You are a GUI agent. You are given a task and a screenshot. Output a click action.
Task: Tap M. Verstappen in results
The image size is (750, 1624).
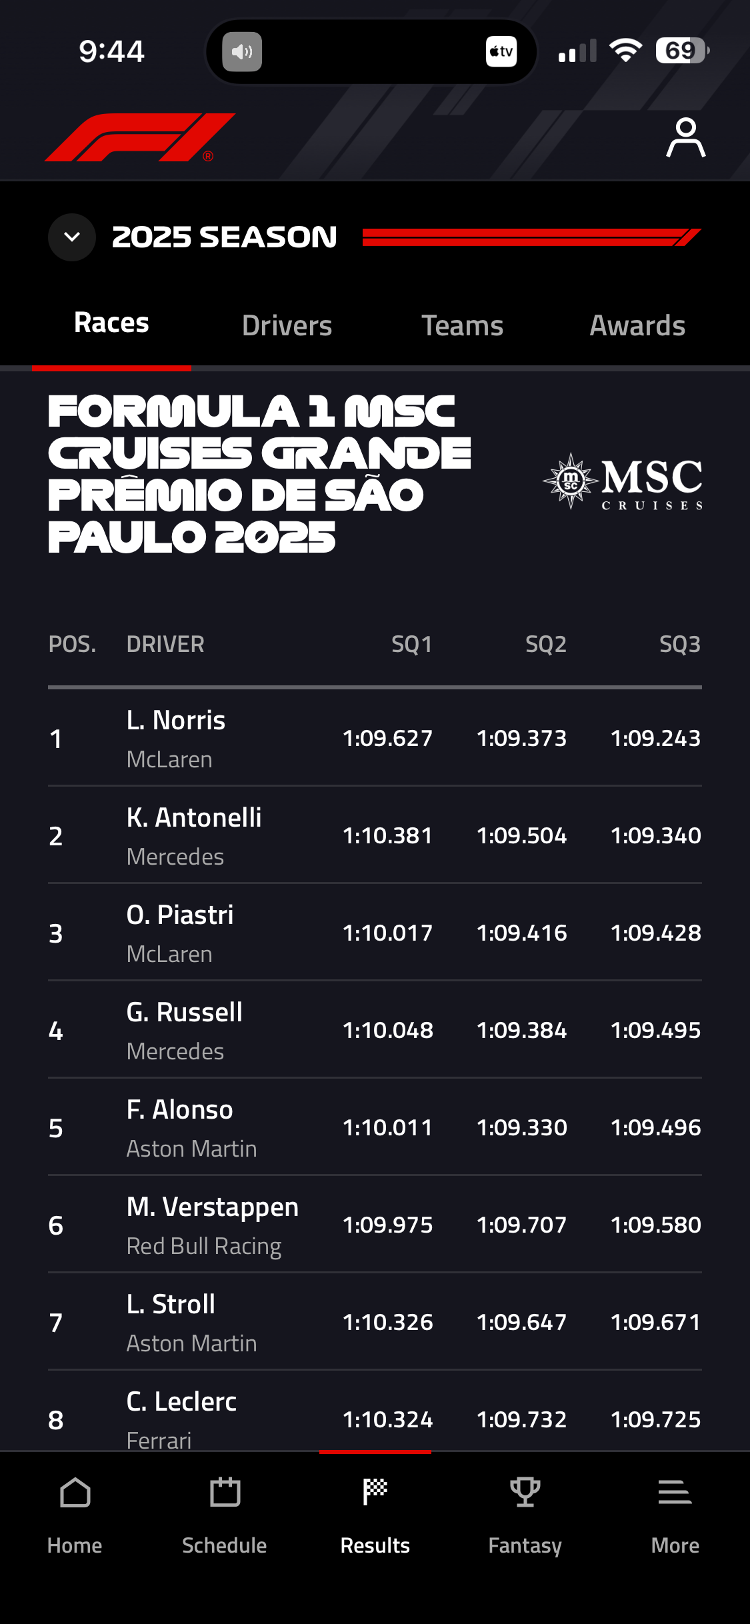point(213,1208)
